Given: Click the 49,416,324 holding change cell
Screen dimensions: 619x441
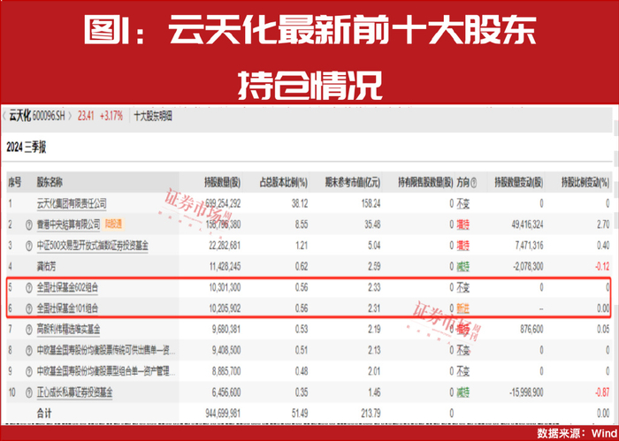Looking at the screenshot, I should (x=527, y=224).
